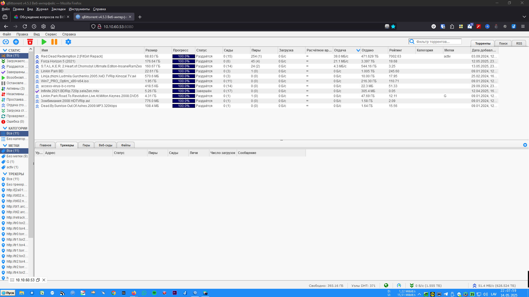Click the Firefox extensions puzzle icon

pos(452,26)
